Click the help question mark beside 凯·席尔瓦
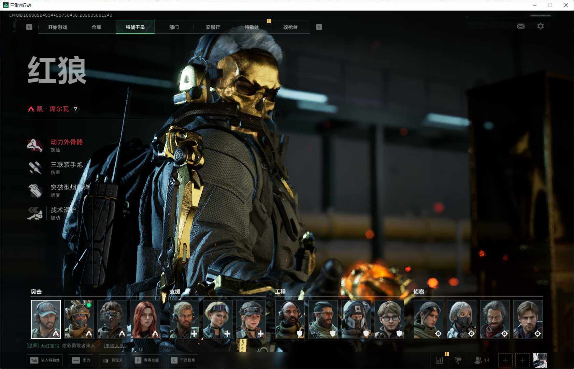574x369 pixels. [x=75, y=109]
